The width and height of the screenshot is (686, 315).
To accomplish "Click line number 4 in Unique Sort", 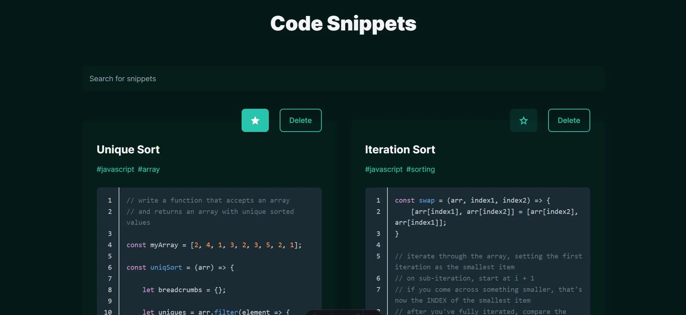I will pyautogui.click(x=110, y=245).
